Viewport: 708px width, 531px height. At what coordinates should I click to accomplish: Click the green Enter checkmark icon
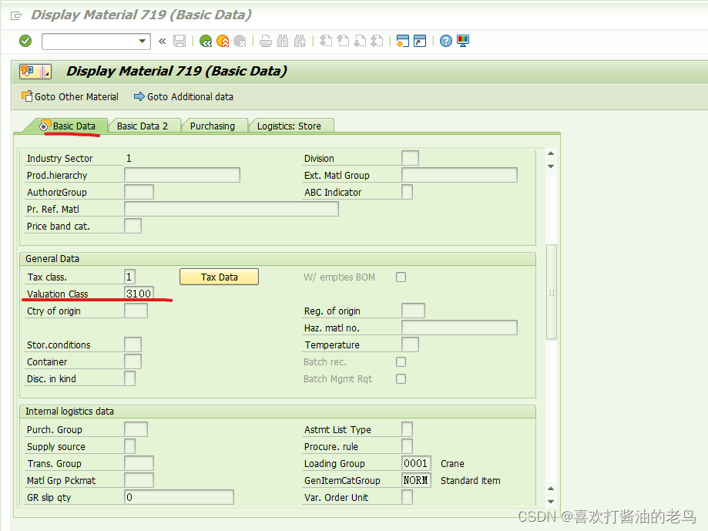[25, 41]
